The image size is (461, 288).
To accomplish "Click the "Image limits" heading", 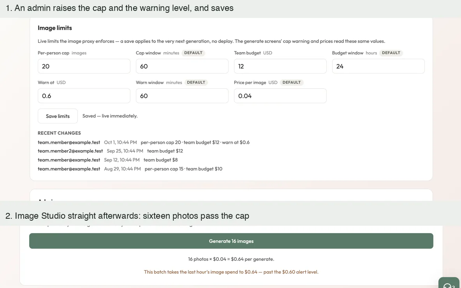I will [55, 28].
